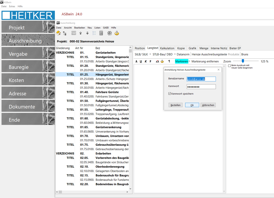Open the Kosten sidebar section
Image resolution: width=274 pixels, height=198 pixels.
[28, 79]
